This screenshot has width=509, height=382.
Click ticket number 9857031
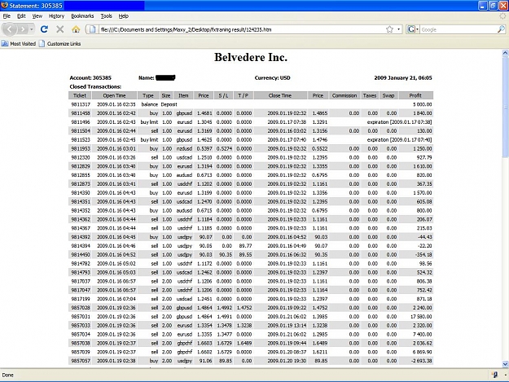pyautogui.click(x=81, y=317)
